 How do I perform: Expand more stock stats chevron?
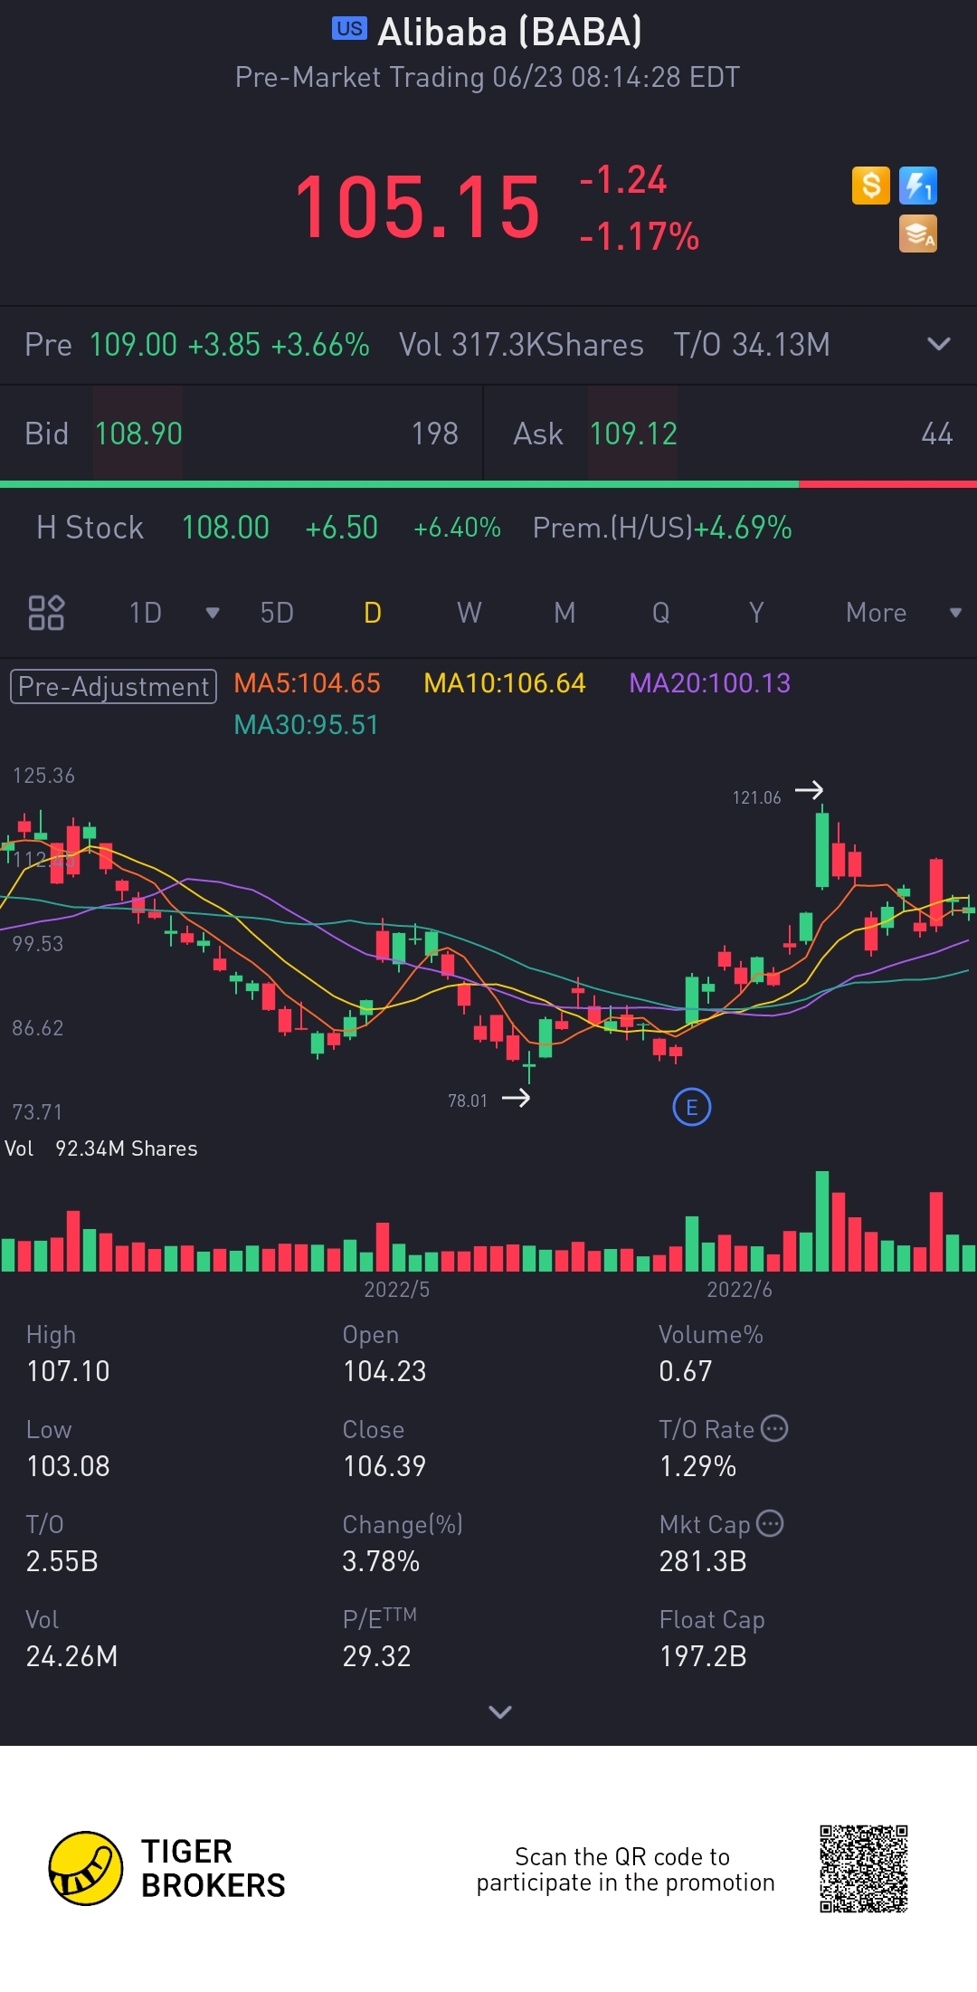pyautogui.click(x=500, y=1711)
